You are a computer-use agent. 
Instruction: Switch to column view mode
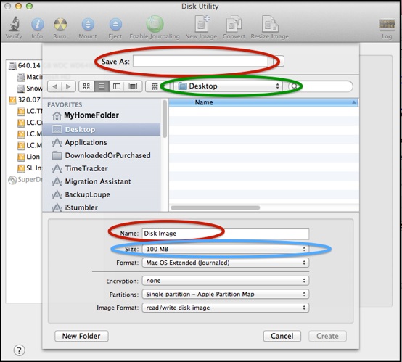117,86
